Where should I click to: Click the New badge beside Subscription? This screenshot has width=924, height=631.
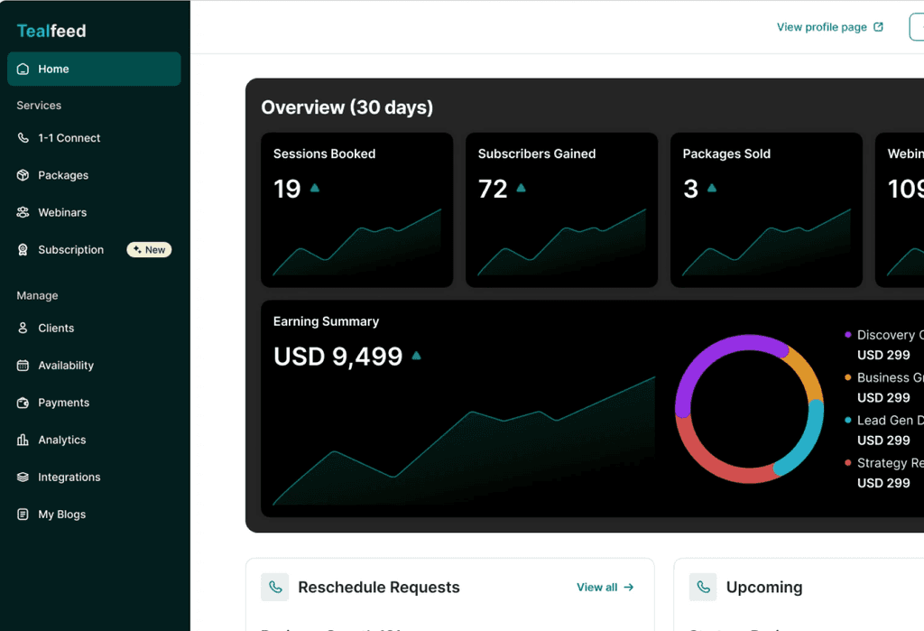coord(149,249)
